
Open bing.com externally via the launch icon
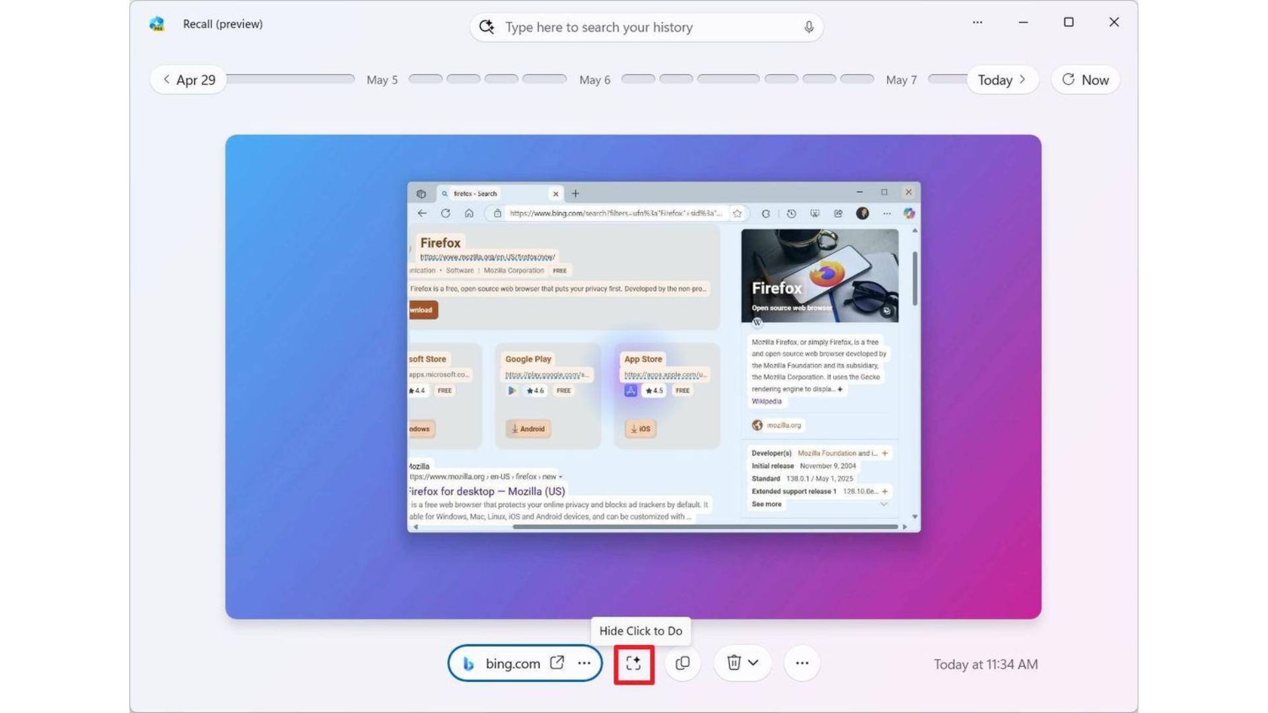click(555, 663)
